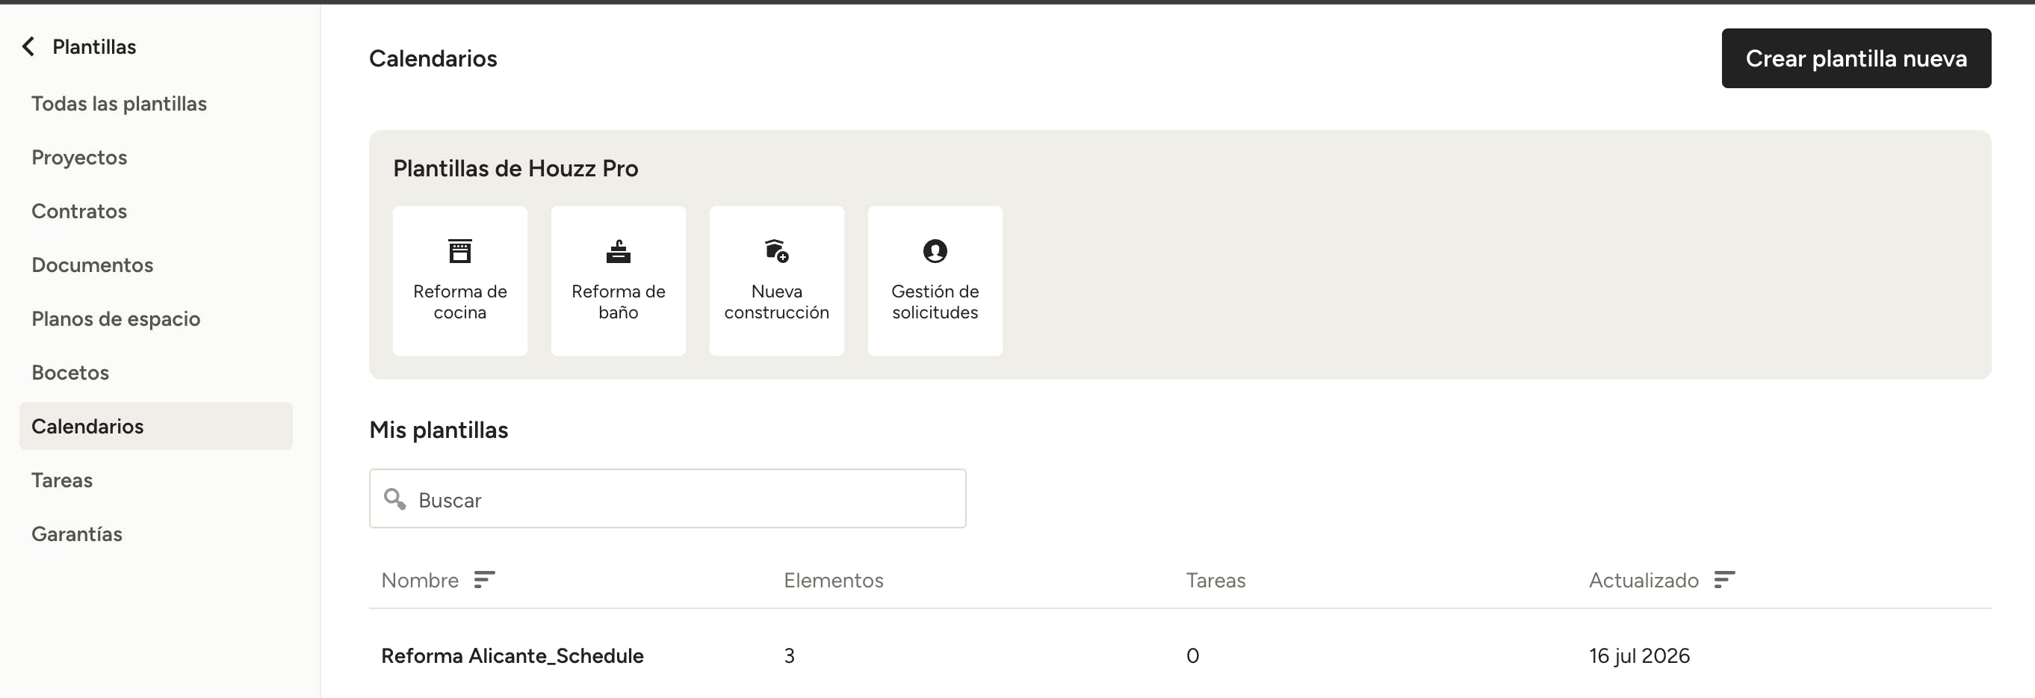Select the Calendarios sidebar item

155,426
